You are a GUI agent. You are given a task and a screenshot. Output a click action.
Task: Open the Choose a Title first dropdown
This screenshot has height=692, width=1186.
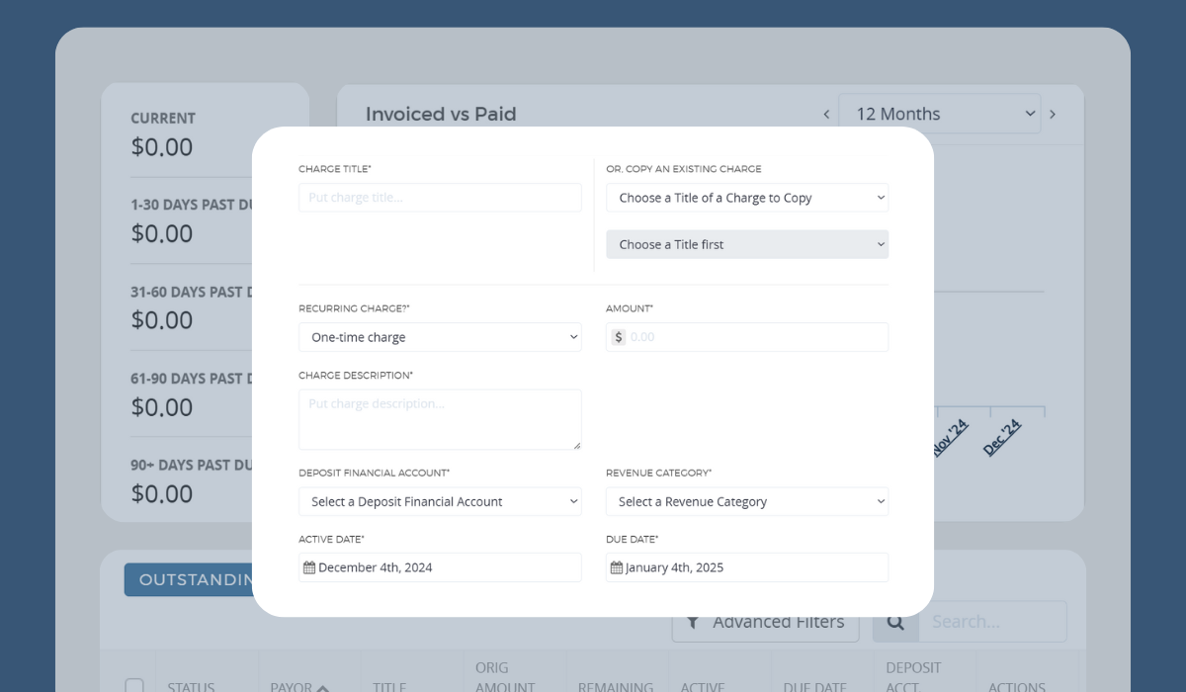[x=747, y=244]
